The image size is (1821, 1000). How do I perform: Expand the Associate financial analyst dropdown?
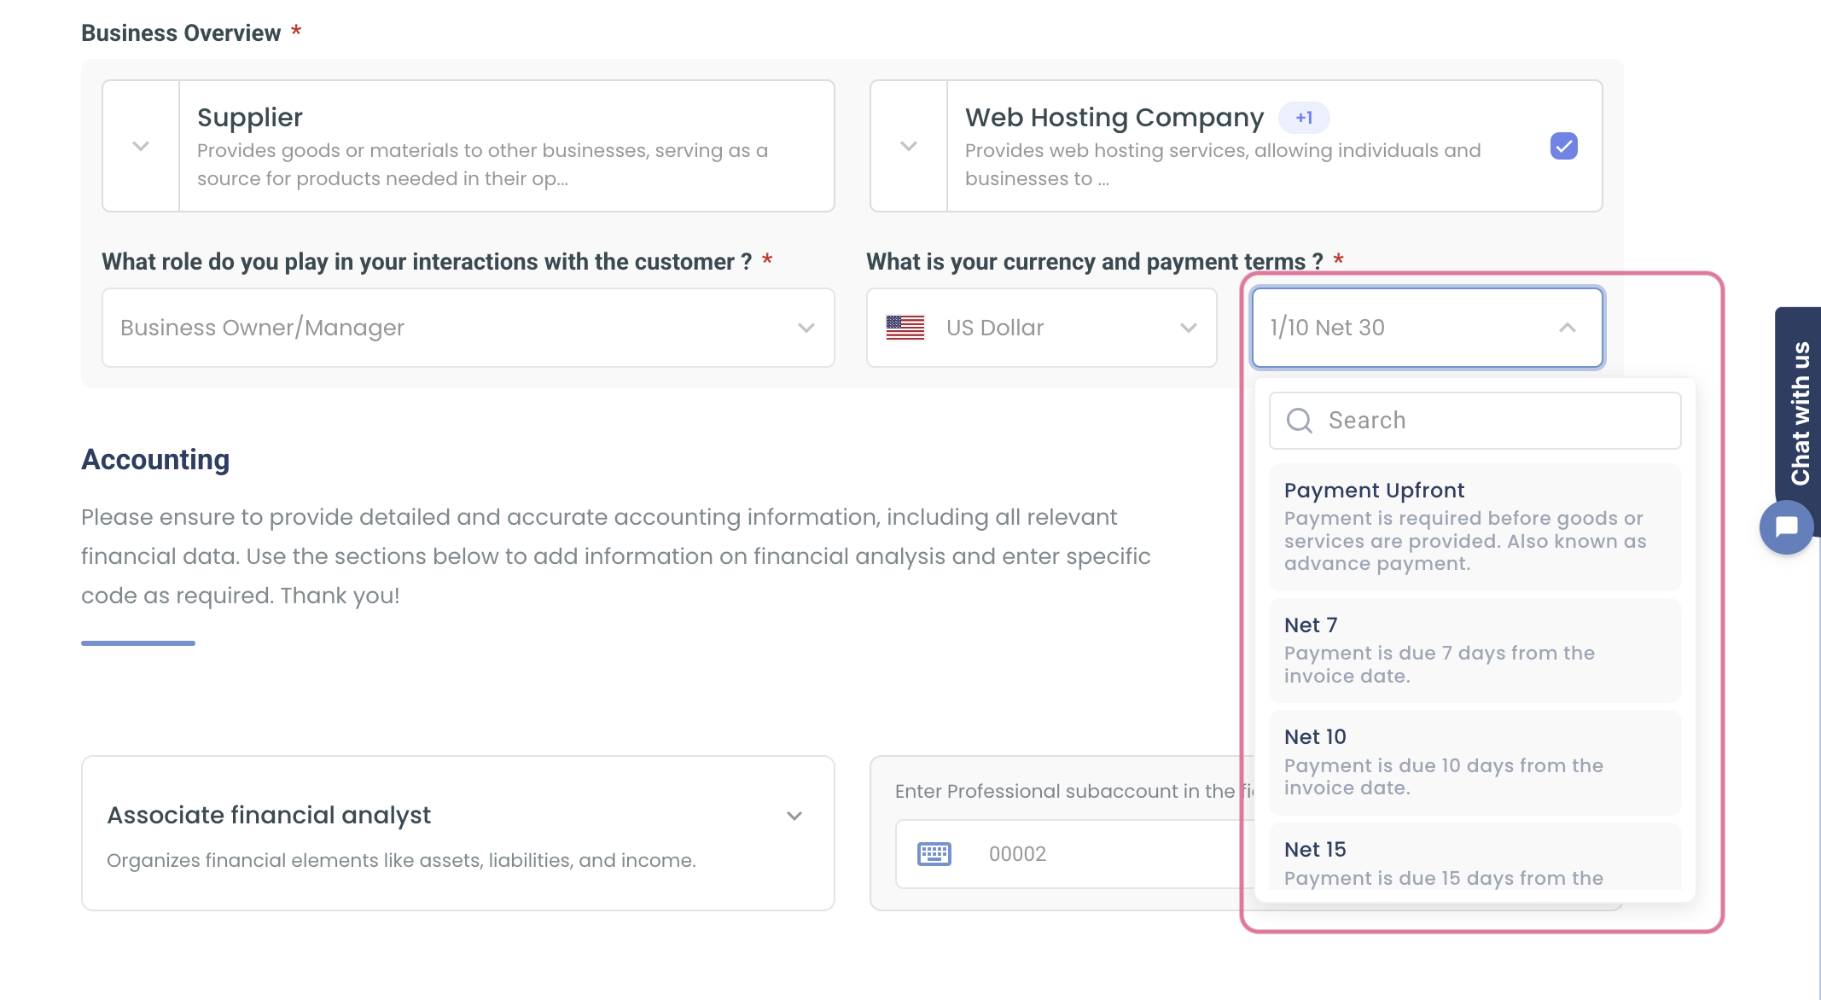(x=794, y=815)
